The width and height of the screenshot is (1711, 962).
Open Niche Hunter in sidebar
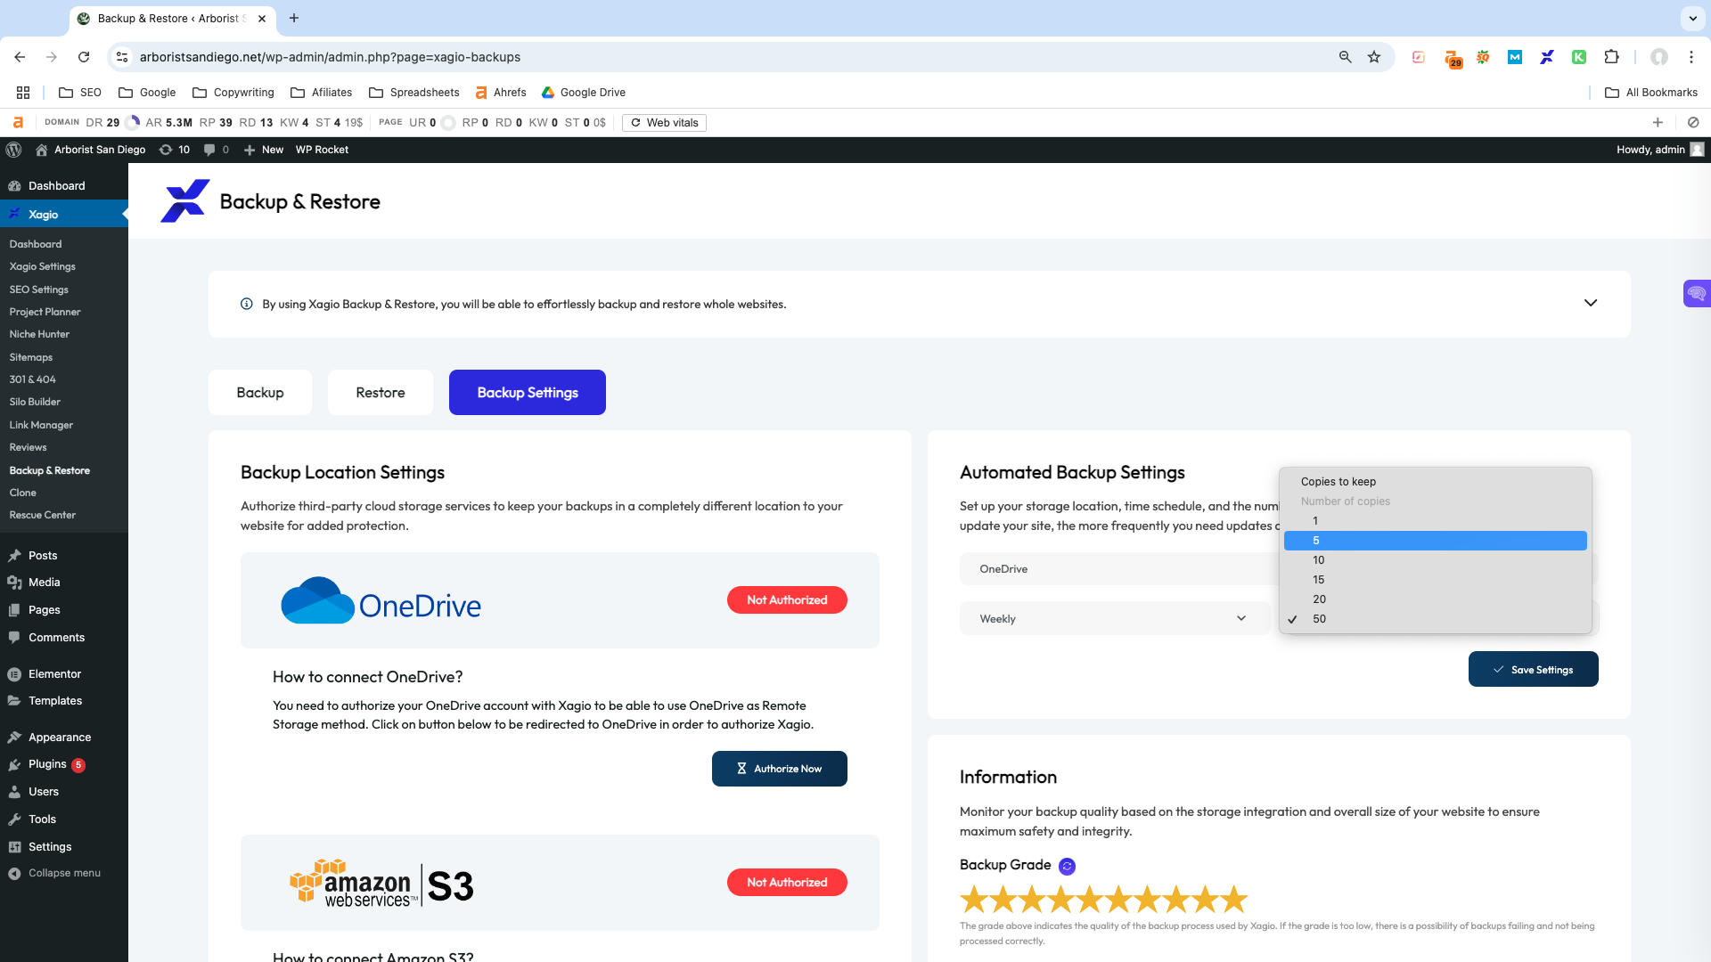click(x=39, y=334)
